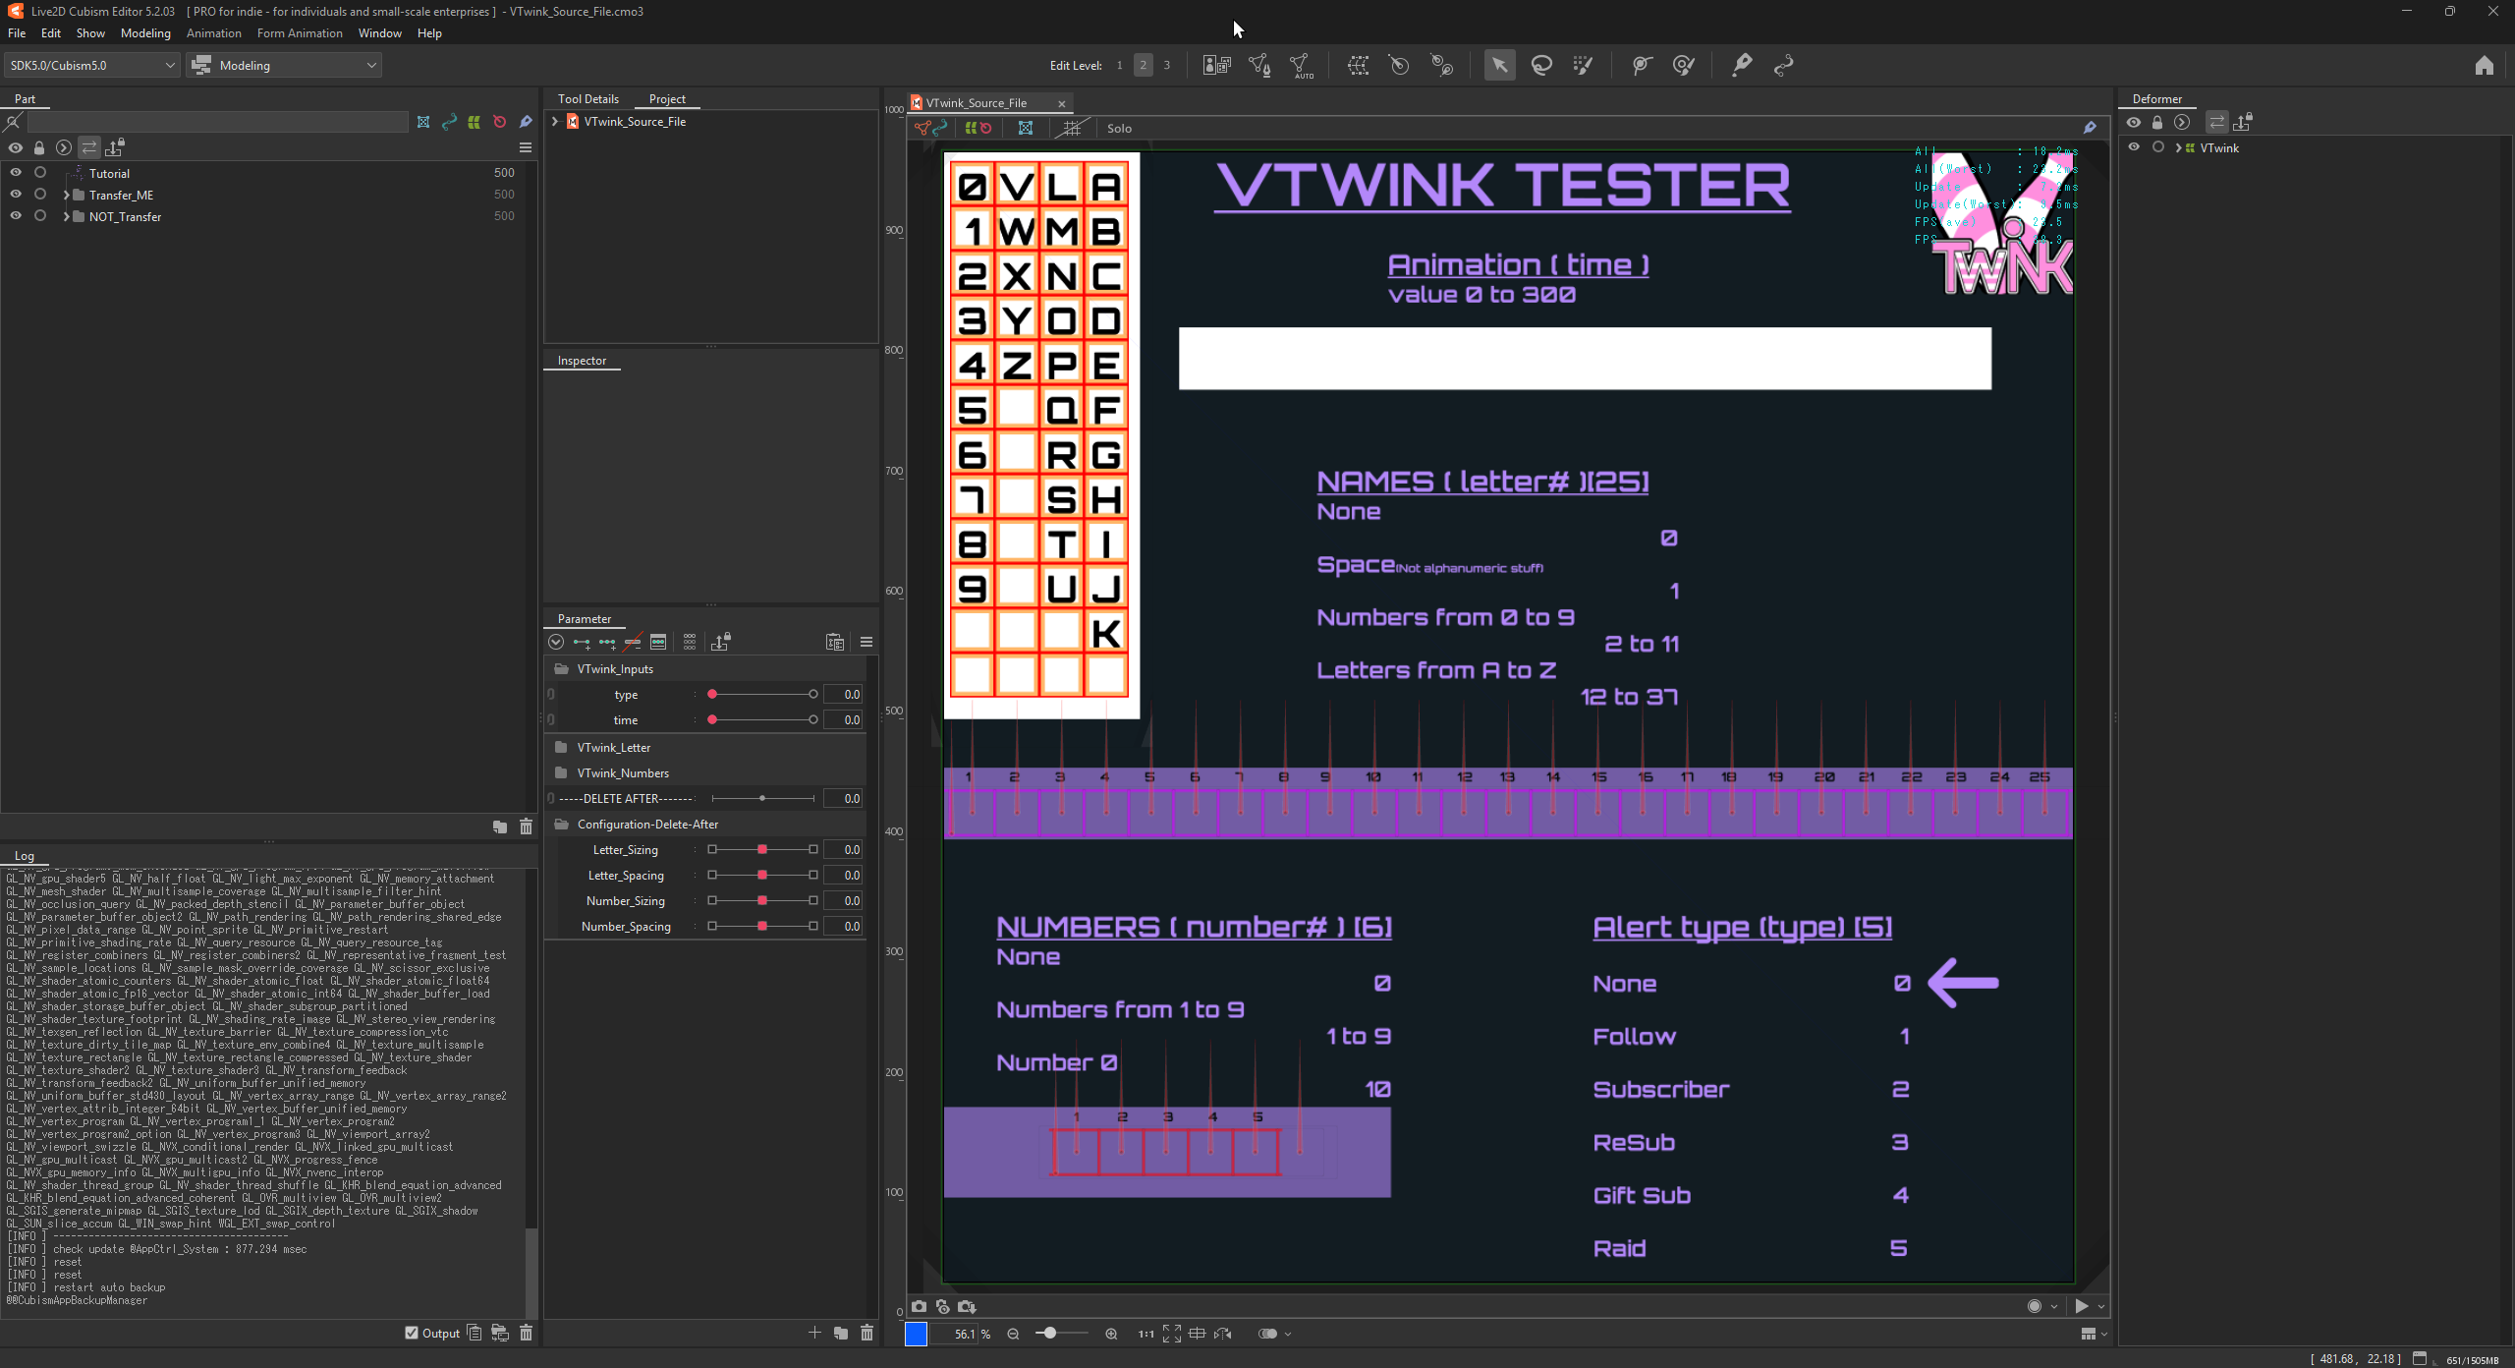The width and height of the screenshot is (2515, 1368).
Task: Select the manual mesh edit tool
Action: point(1259,65)
